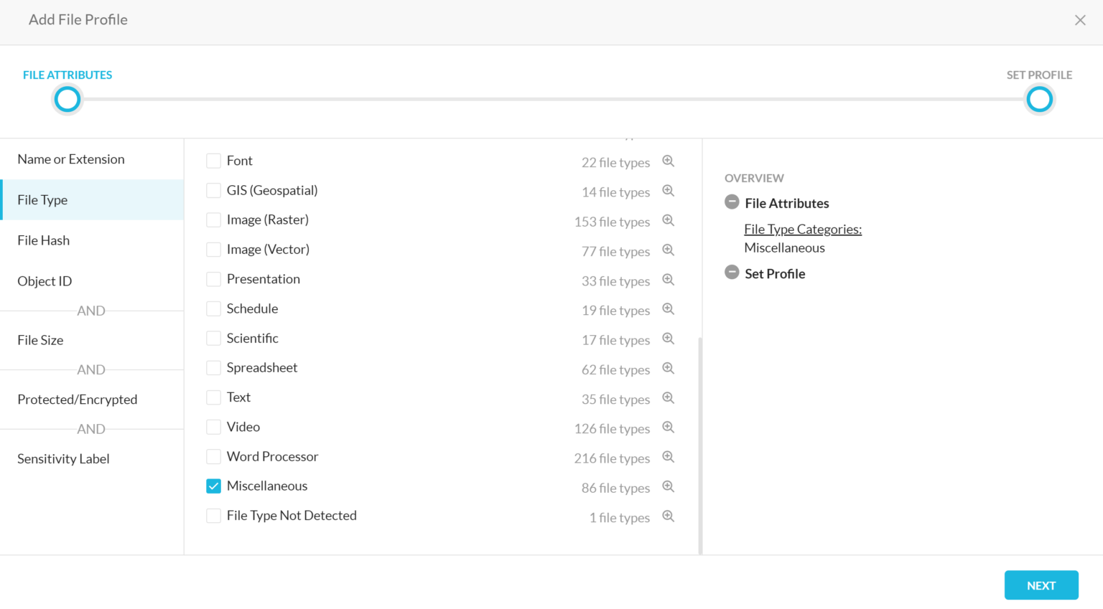View GIS (Geospatial) file types via magnifier
Screen dimensions: 1103x609
668,192
